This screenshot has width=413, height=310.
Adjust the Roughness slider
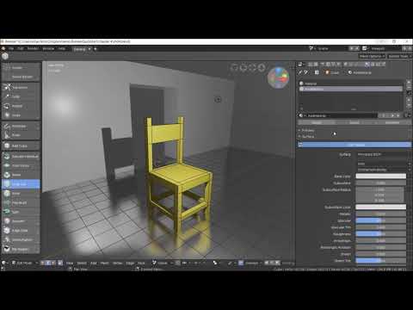381,234
